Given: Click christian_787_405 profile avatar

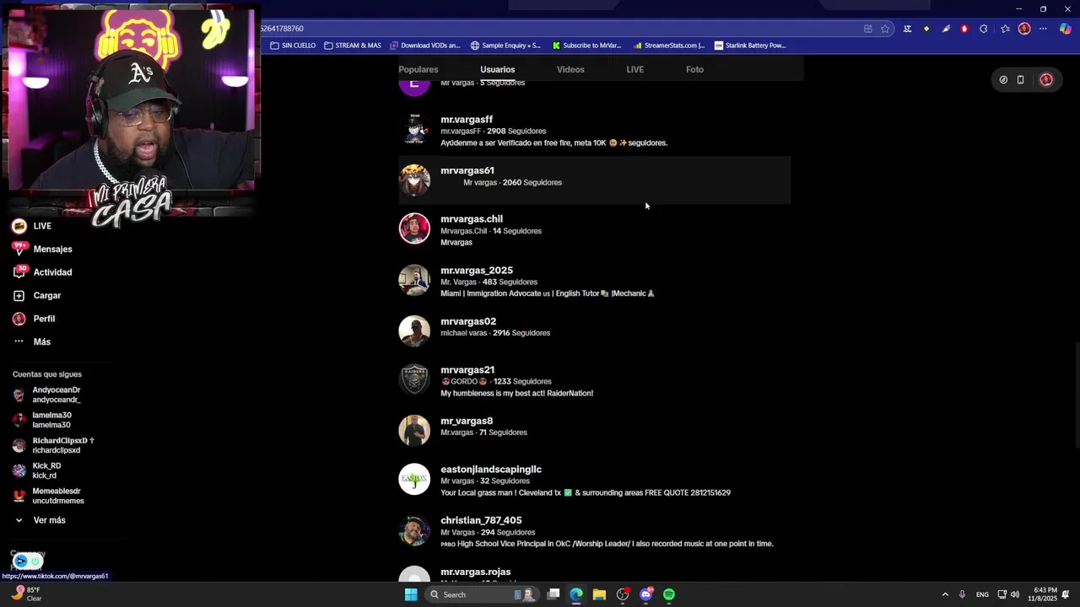Looking at the screenshot, I should (414, 531).
